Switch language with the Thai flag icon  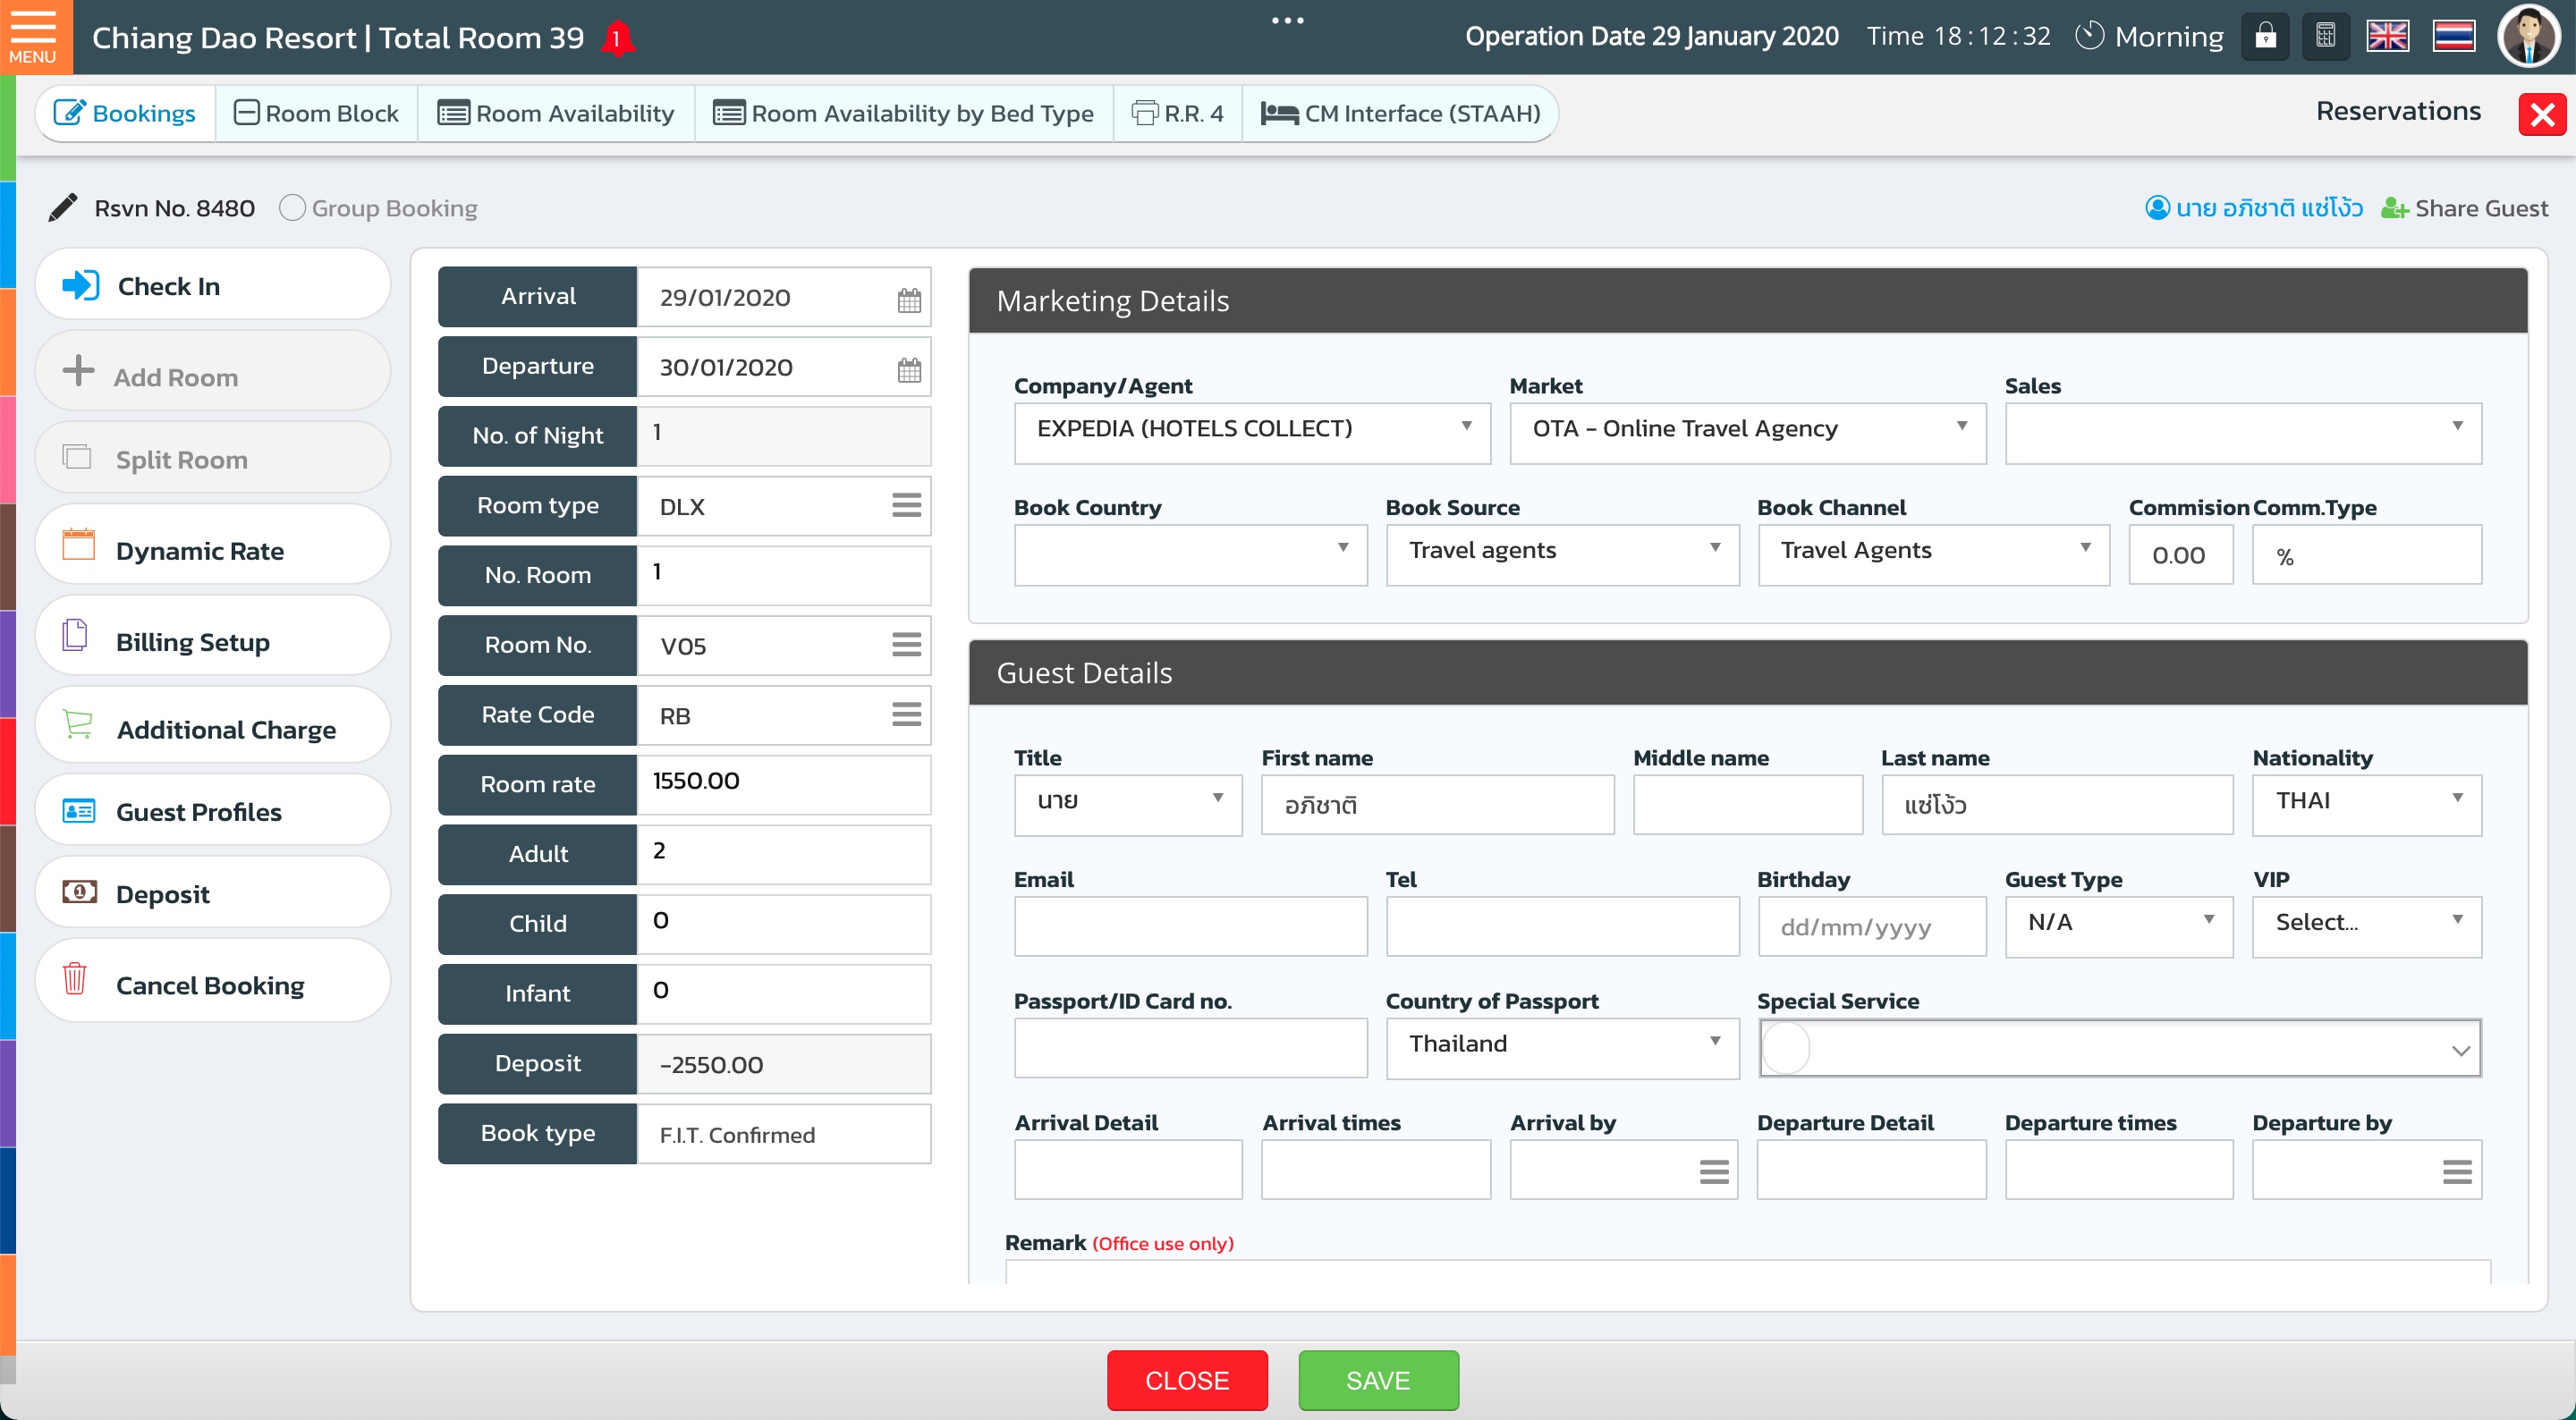point(2454,37)
